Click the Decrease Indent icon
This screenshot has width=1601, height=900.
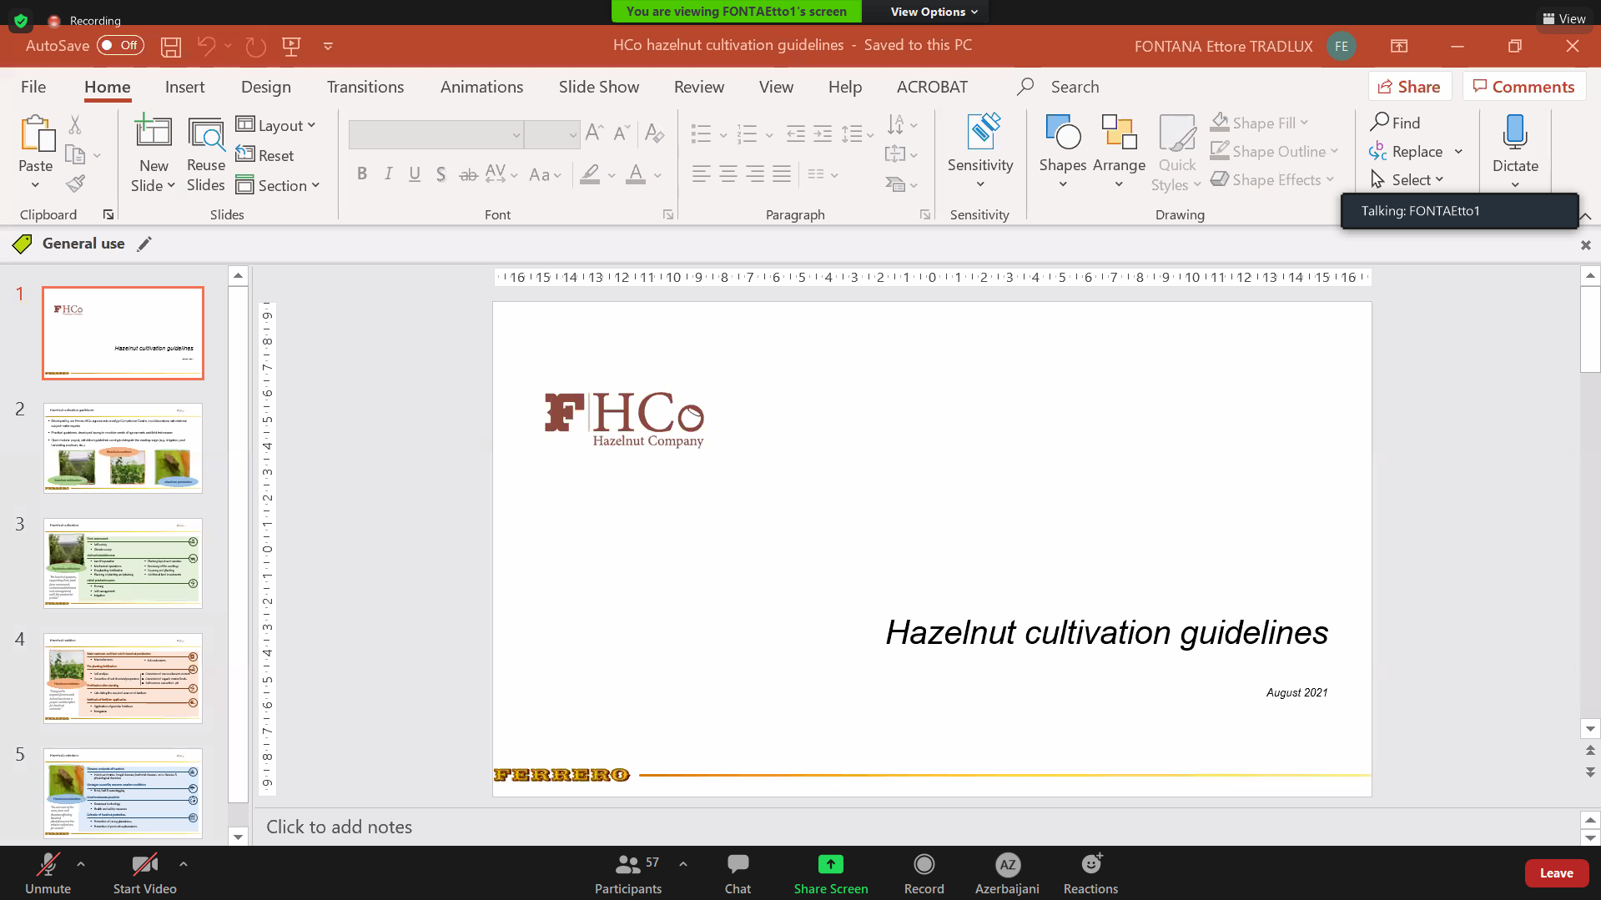(796, 133)
